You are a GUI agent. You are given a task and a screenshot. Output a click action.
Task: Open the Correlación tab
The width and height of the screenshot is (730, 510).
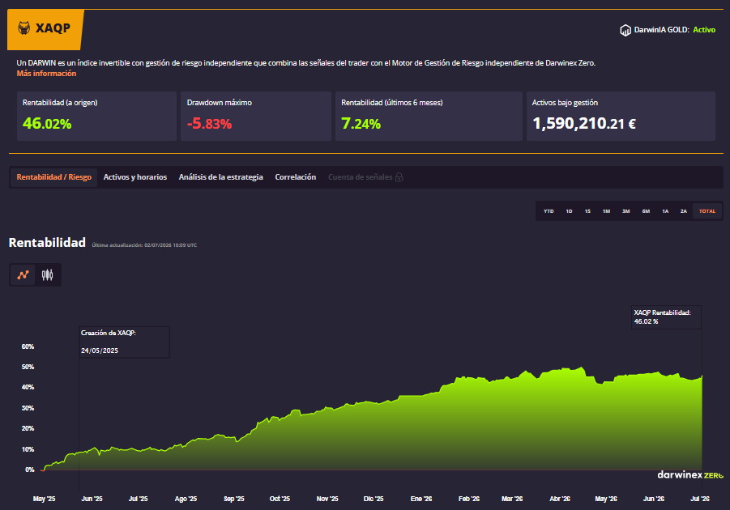point(295,177)
